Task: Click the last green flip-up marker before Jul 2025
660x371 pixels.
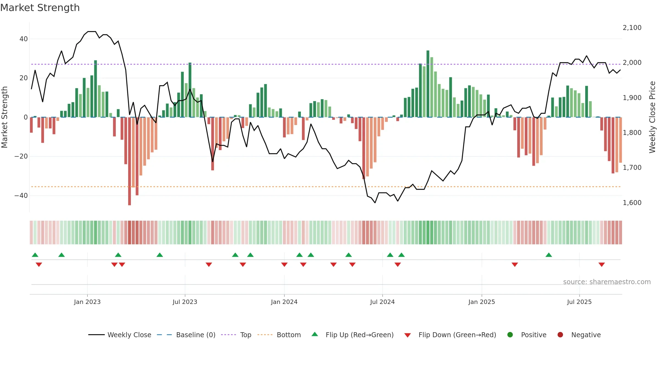Action: pyautogui.click(x=549, y=255)
